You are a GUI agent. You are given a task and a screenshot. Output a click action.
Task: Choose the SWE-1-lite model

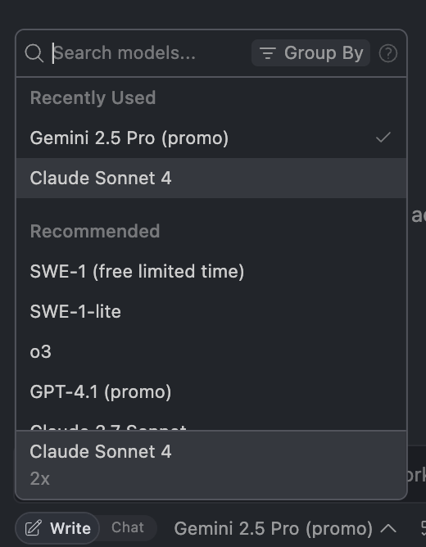coord(211,311)
